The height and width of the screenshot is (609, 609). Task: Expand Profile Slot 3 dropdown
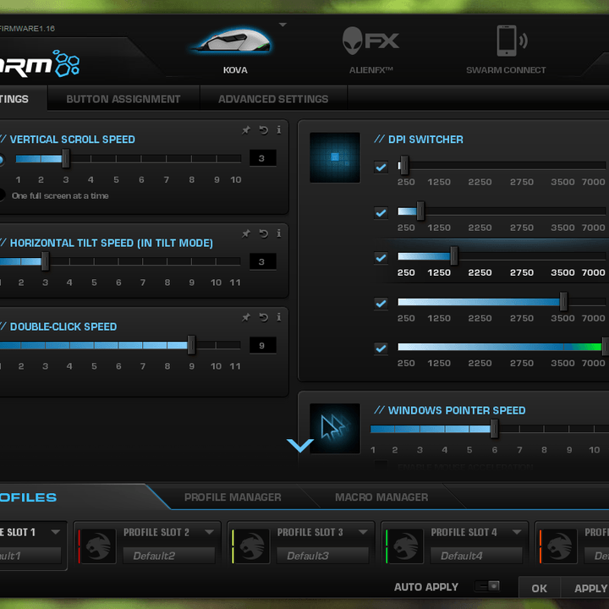[363, 532]
